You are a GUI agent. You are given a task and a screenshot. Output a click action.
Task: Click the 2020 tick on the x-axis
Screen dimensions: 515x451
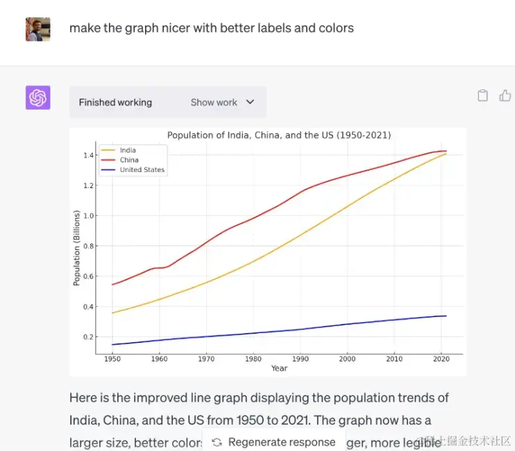(441, 359)
